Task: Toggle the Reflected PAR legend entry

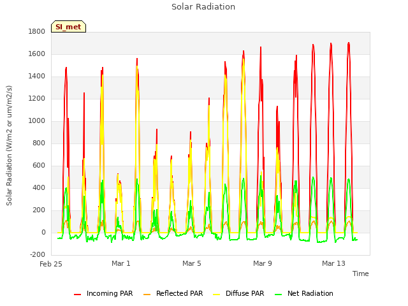Action: 173,293
